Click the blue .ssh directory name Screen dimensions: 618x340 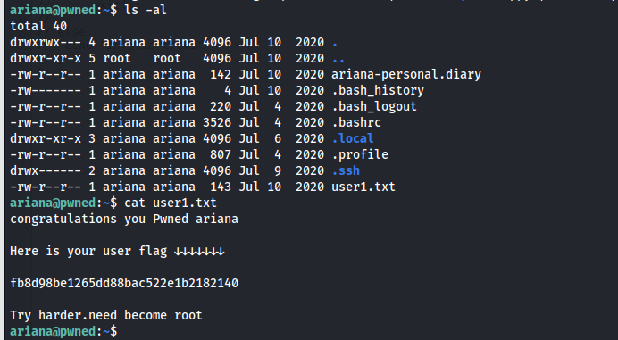[x=346, y=171]
